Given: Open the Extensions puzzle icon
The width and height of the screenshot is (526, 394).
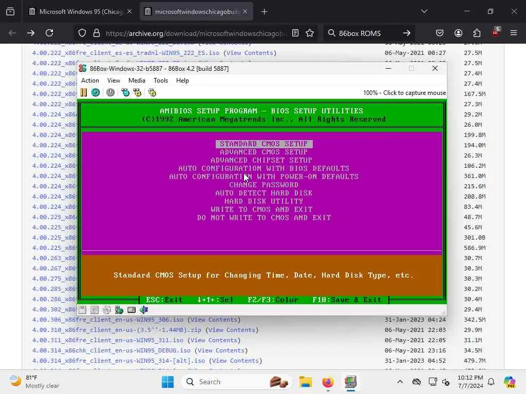Looking at the screenshot, I should tap(477, 33).
